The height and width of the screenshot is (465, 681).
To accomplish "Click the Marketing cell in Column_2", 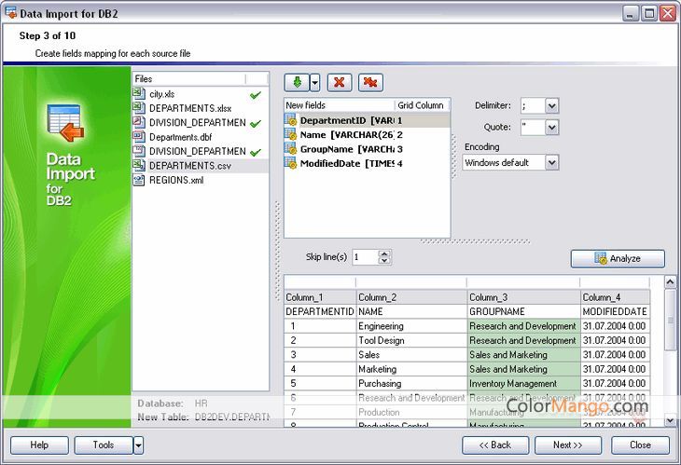I will coord(411,369).
